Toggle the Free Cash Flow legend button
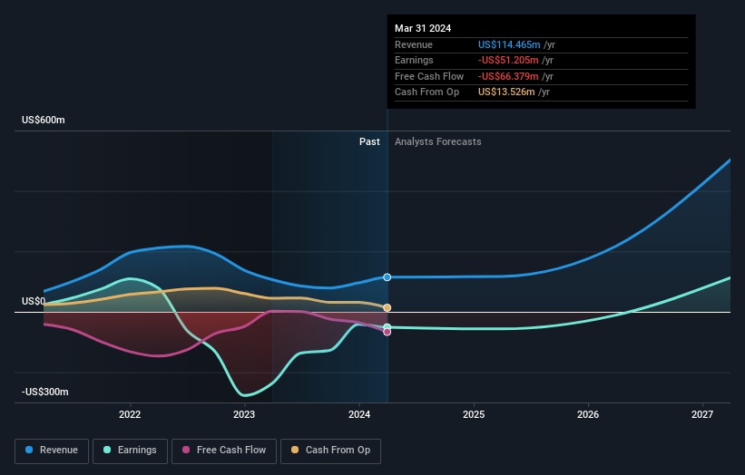 pyautogui.click(x=224, y=451)
